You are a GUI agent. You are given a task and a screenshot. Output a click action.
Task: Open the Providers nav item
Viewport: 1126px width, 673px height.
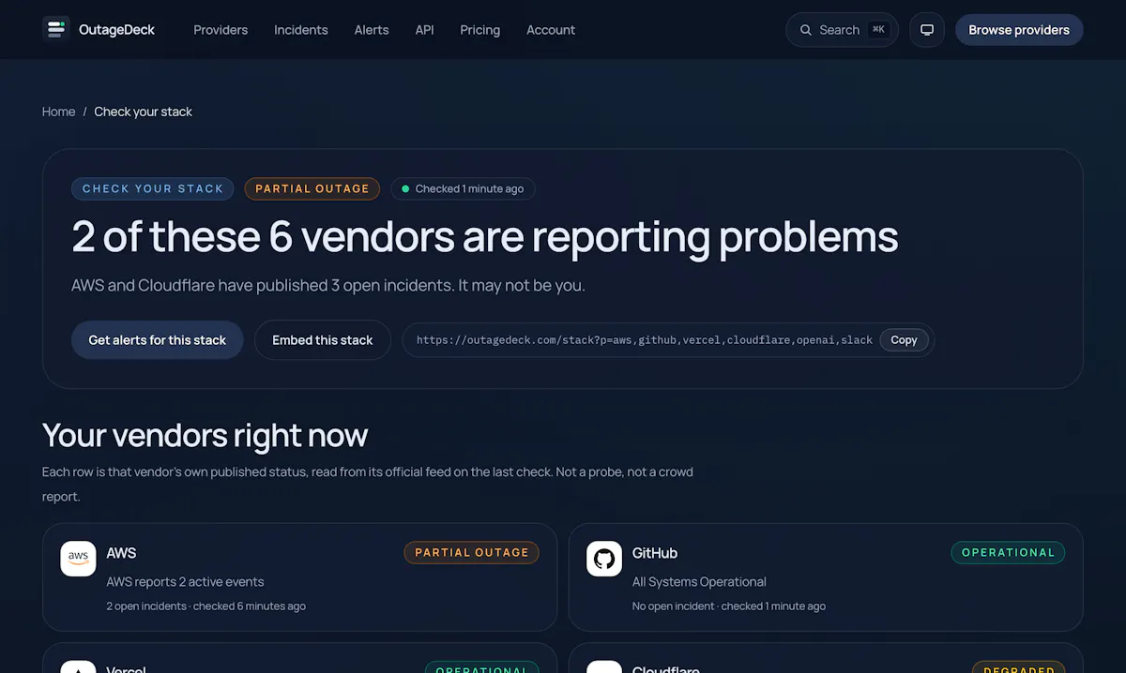click(221, 30)
